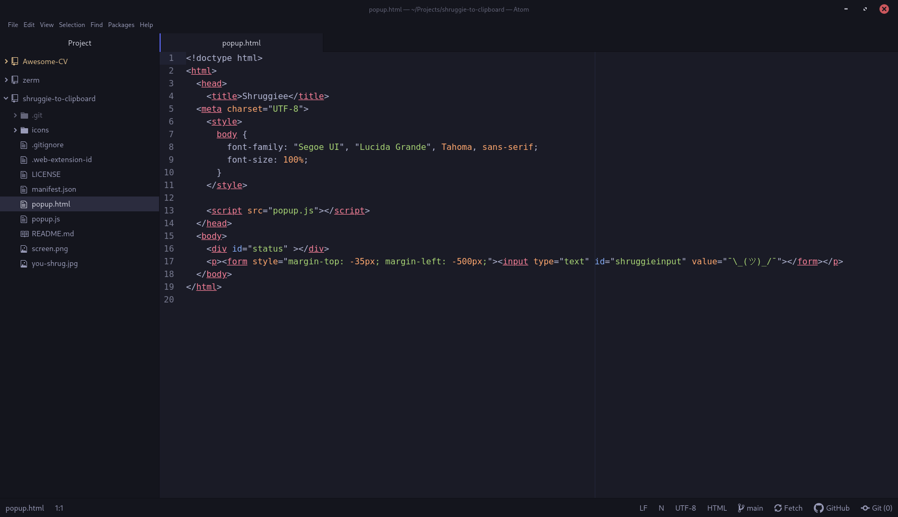This screenshot has width=898, height=517.
Task: Click the Fetch sync icon in status bar
Action: coord(778,508)
